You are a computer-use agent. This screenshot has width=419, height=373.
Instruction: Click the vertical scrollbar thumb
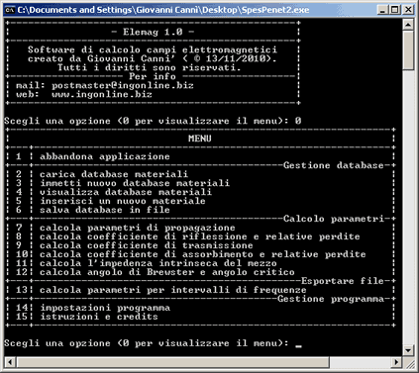point(408,50)
